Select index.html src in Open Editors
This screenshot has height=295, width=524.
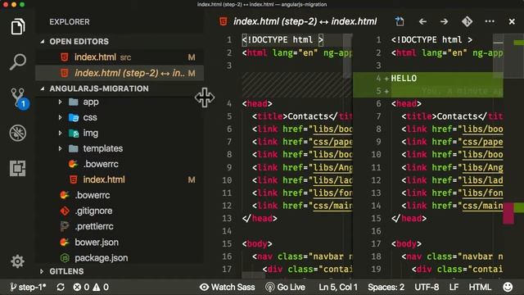pyautogui.click(x=120, y=57)
